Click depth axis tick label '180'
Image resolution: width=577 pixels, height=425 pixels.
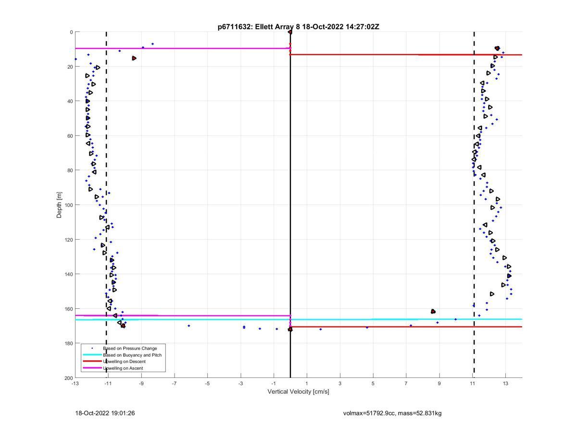click(68, 343)
